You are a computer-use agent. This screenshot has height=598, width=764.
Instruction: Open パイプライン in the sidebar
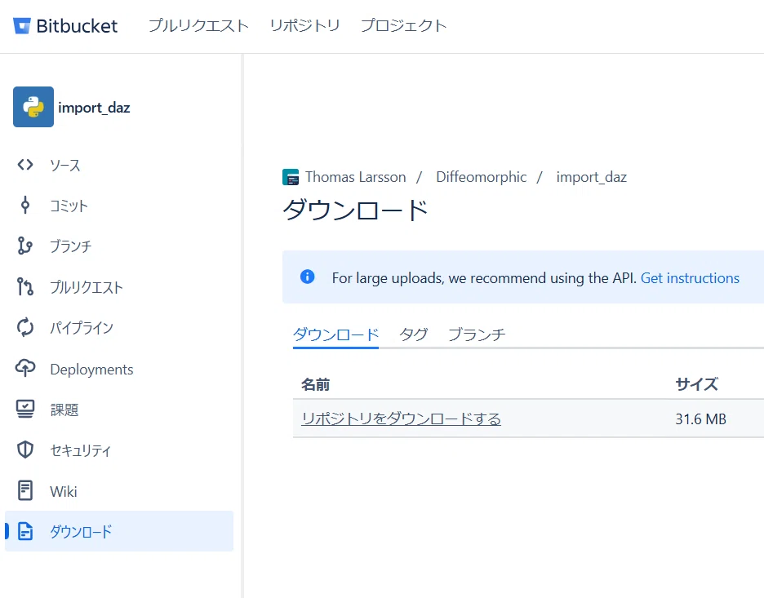[82, 328]
